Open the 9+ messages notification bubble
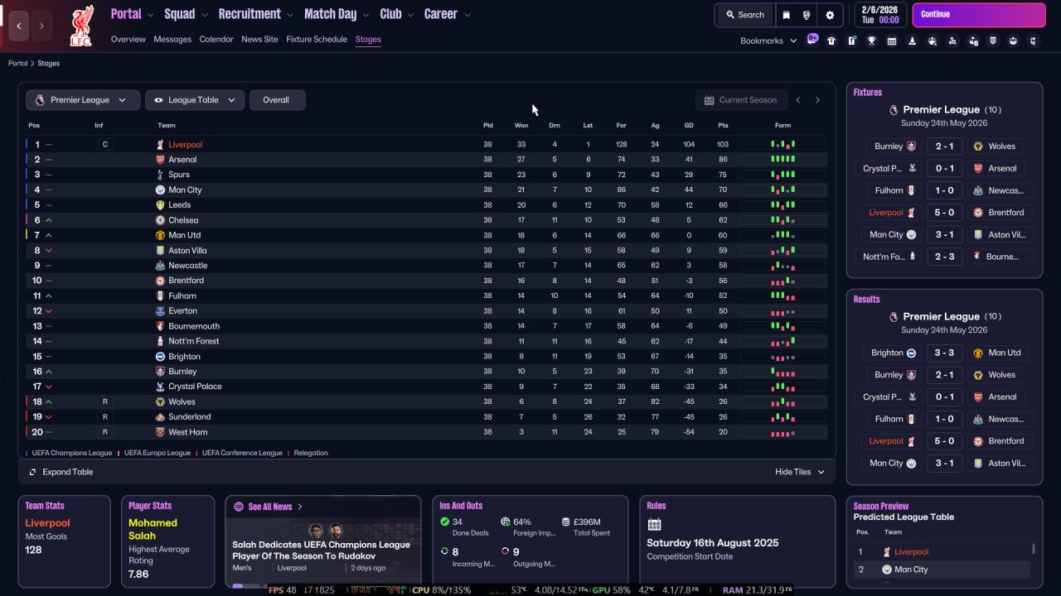Screen dimensions: 1061x596 click(812, 40)
